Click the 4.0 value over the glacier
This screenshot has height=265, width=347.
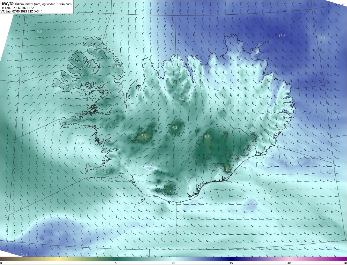click(x=144, y=135)
